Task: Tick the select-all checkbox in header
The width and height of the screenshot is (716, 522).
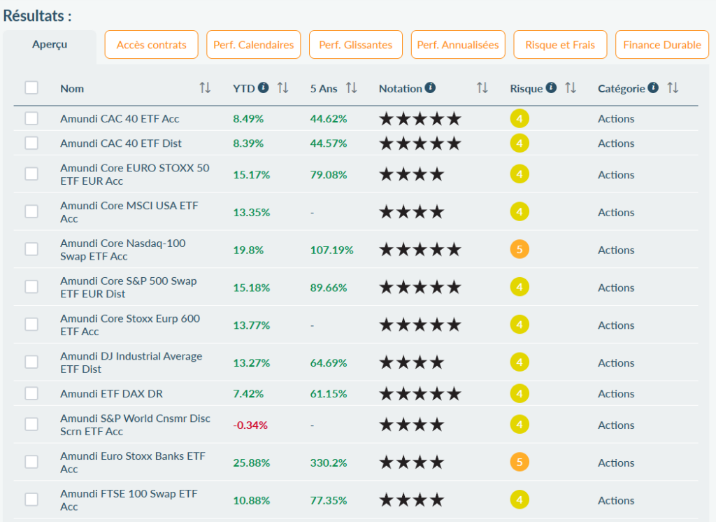Action: (31, 87)
